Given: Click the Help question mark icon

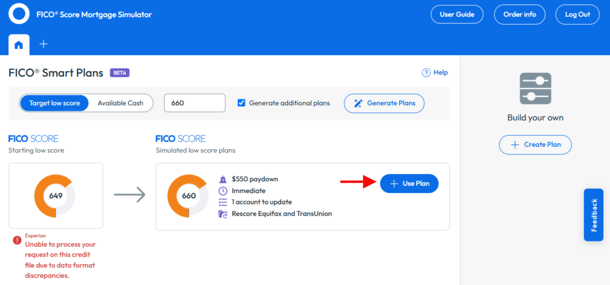Looking at the screenshot, I should [426, 73].
